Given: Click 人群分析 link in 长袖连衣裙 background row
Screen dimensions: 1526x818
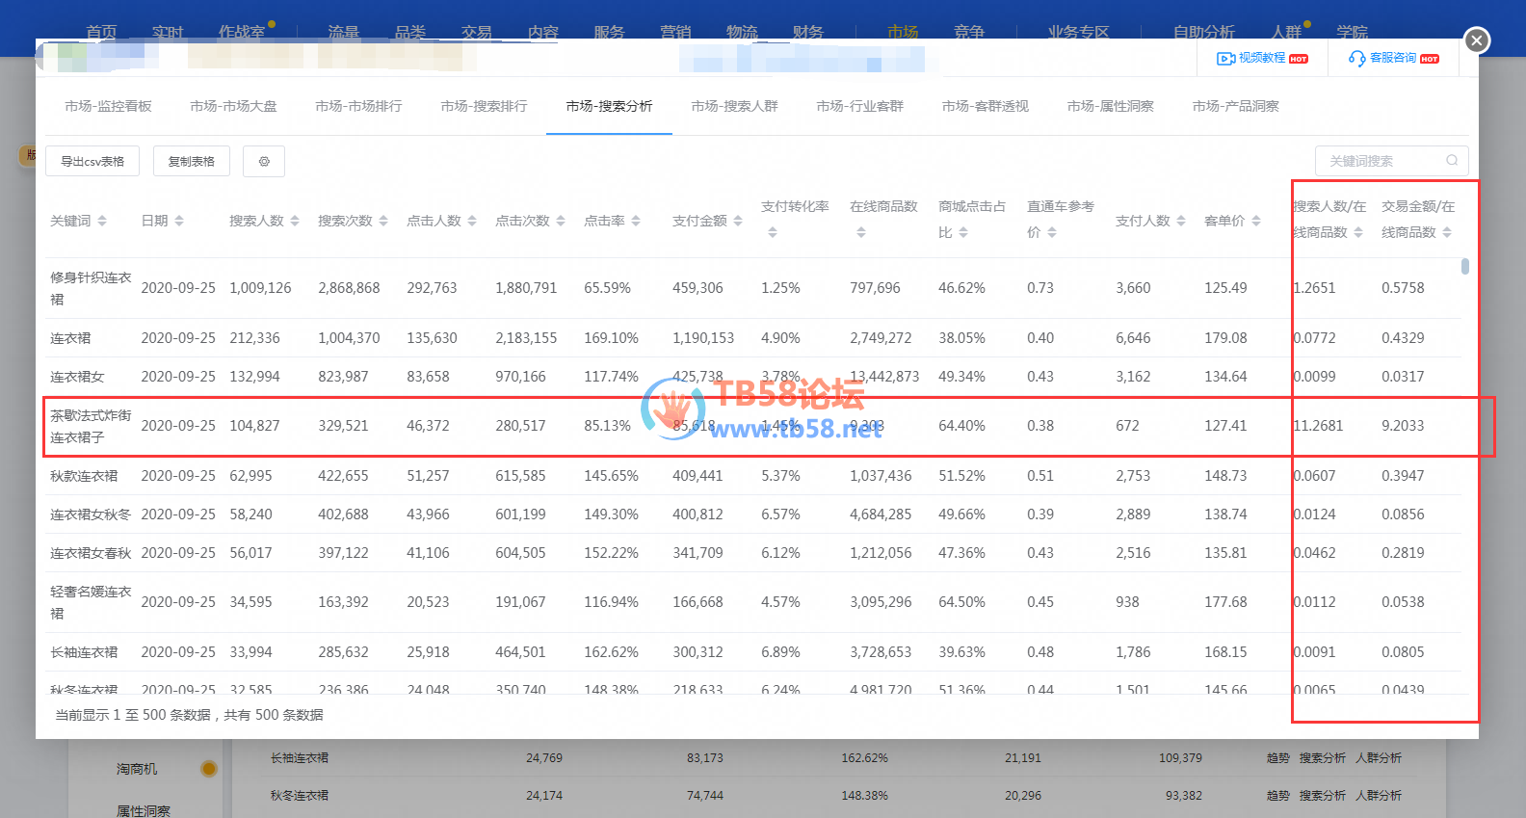Looking at the screenshot, I should (x=1379, y=758).
